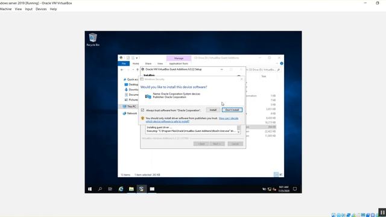The width and height of the screenshot is (386, 217).
Task: Select Quick access in File Explorer navigation pane
Action: point(131,80)
